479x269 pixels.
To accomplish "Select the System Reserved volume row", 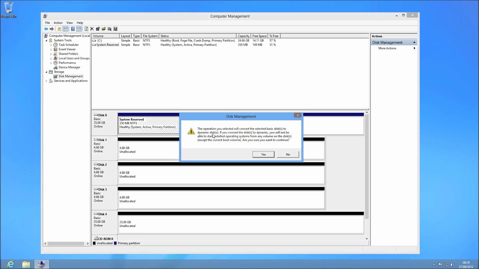I will pyautogui.click(x=185, y=45).
